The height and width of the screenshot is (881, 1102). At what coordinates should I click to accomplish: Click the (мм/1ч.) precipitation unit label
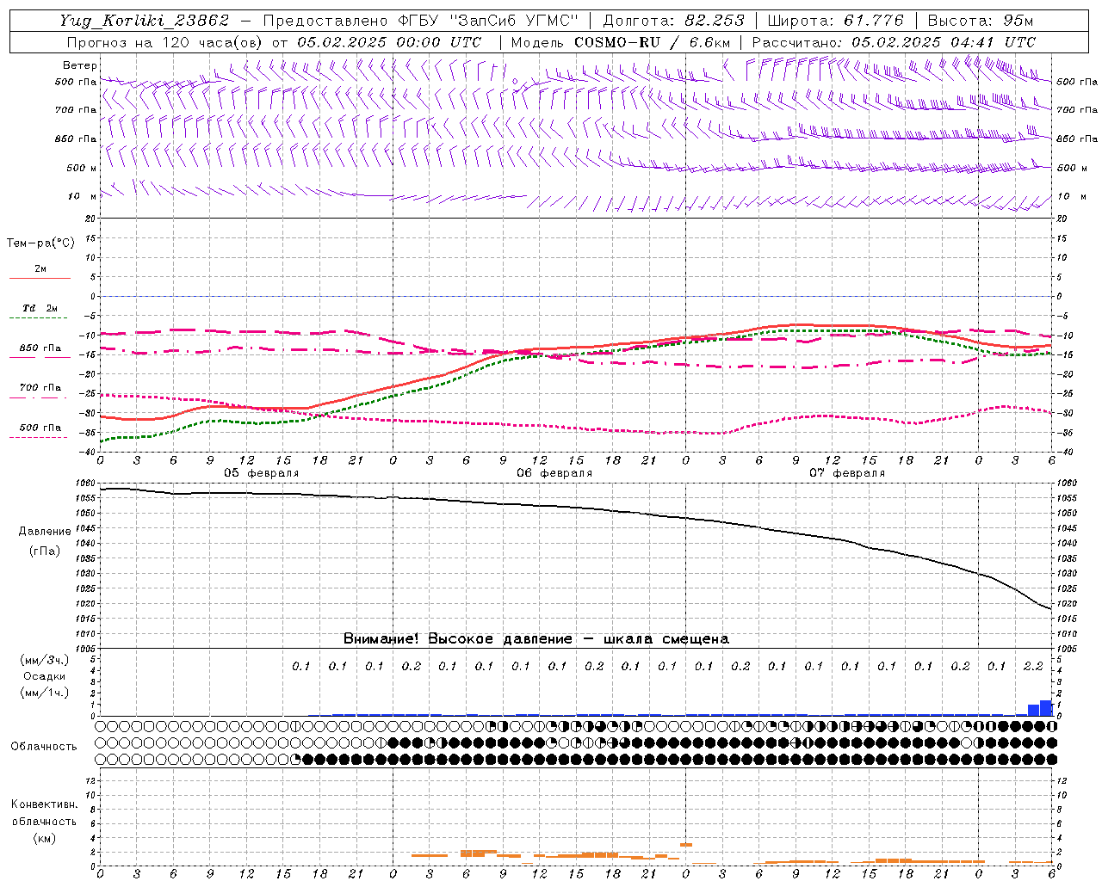(x=44, y=693)
